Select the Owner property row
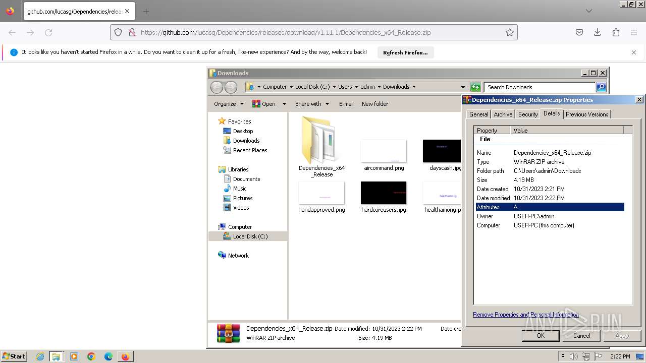 coord(550,216)
